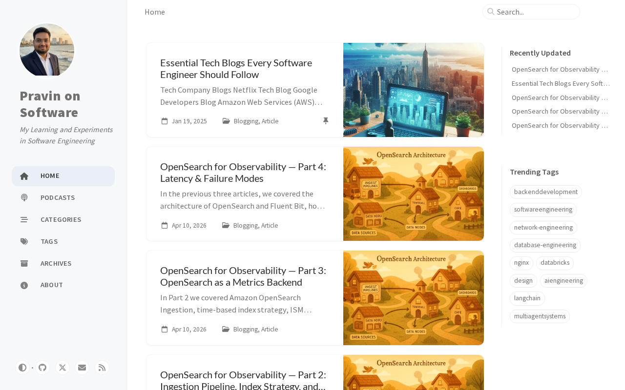The height and width of the screenshot is (390, 625).
Task: Select the backenddevelopment trending tag
Action: (546, 192)
